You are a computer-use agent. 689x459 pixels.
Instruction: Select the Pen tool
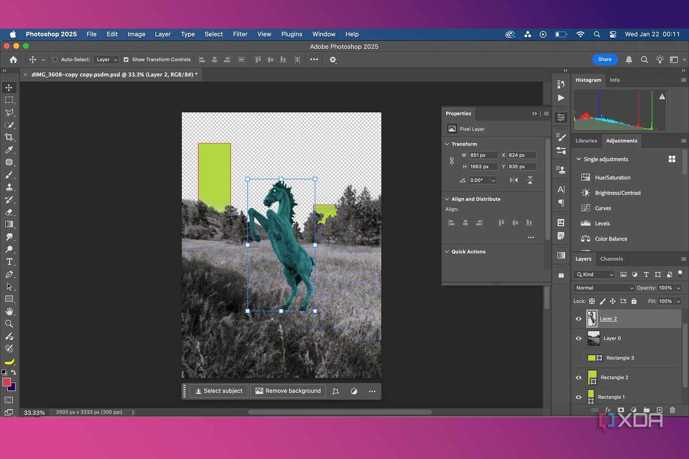(x=9, y=274)
